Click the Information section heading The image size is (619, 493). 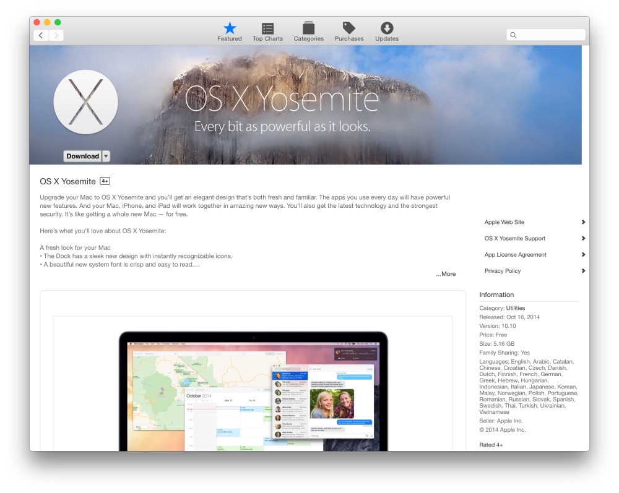[496, 294]
